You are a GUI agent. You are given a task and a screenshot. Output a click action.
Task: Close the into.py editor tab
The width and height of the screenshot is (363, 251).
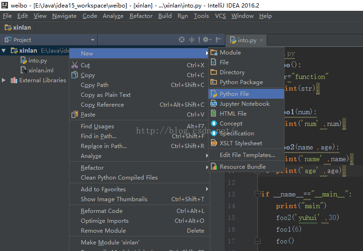(262, 40)
